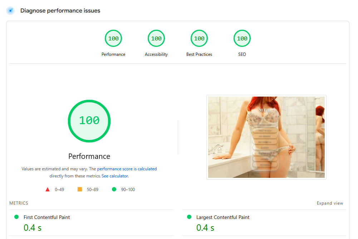Click the green circle 90–100 legend icon
The image size is (358, 239).
[114, 190]
